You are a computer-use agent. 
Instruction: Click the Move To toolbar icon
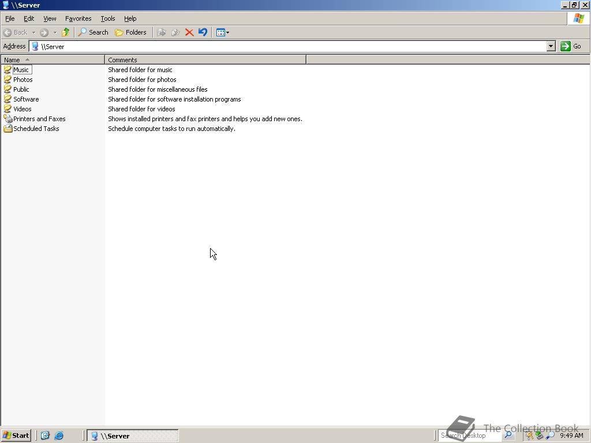[x=162, y=32]
